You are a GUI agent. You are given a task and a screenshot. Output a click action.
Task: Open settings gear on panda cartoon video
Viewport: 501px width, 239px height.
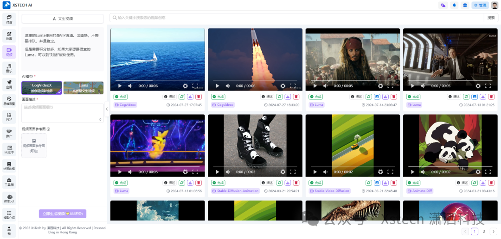click(478, 172)
